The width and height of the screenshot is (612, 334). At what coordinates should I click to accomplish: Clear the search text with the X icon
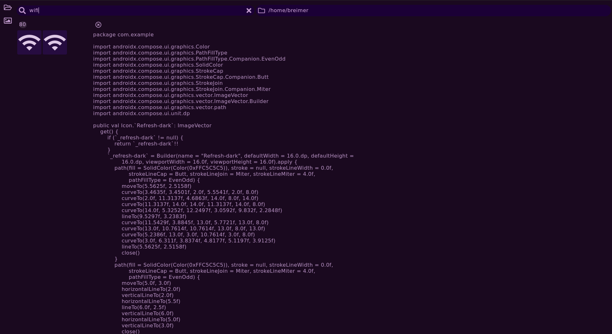[249, 11]
